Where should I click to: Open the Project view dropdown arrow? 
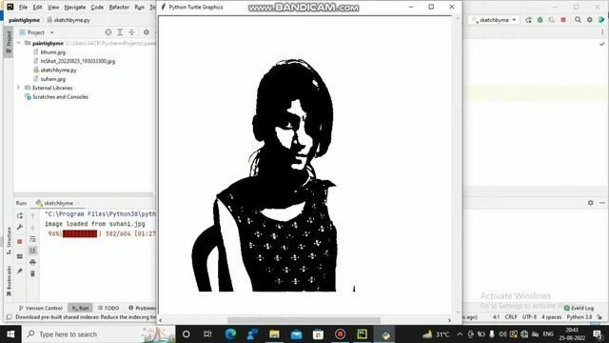click(x=51, y=32)
